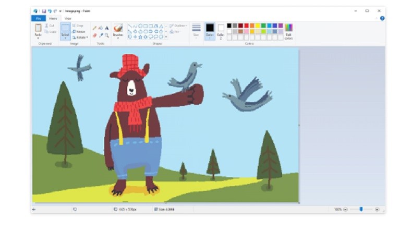The image size is (412, 232).
Task: Click the Save icon in title bar
Action: (x=43, y=10)
